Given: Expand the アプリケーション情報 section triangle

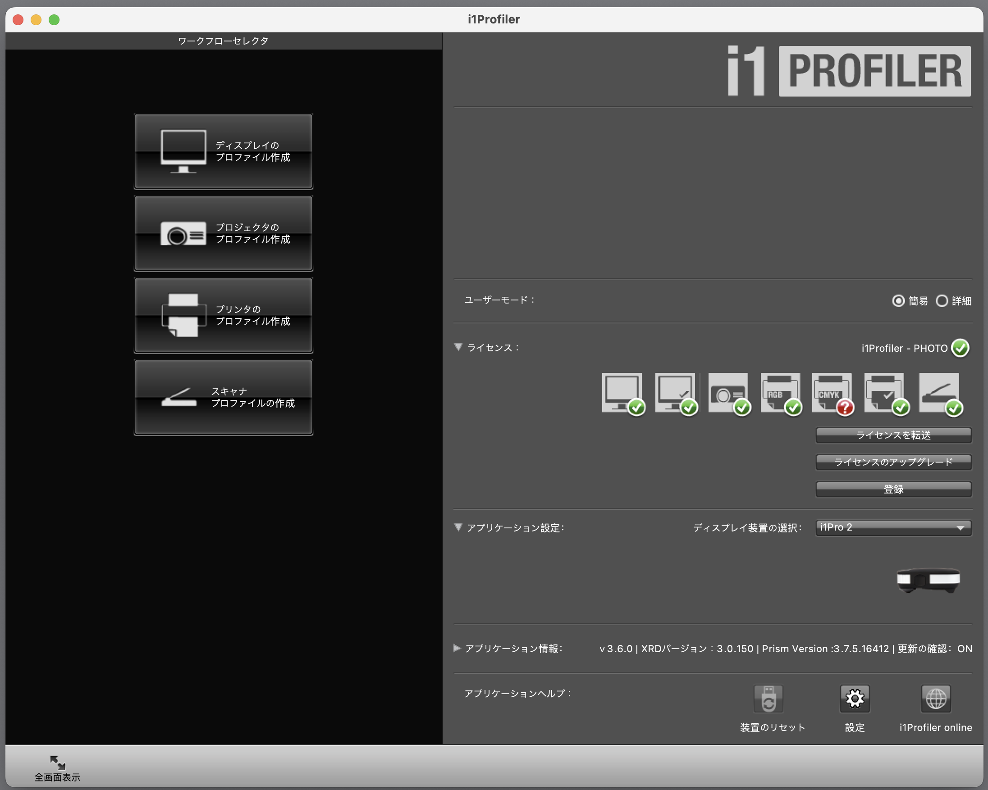Looking at the screenshot, I should point(457,648).
